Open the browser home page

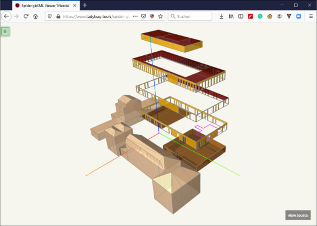click(35, 16)
